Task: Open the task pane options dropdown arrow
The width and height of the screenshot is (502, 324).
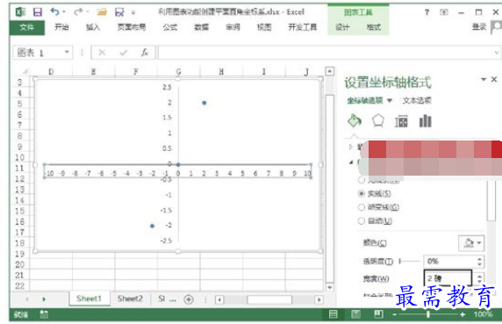Action: pyautogui.click(x=484, y=79)
